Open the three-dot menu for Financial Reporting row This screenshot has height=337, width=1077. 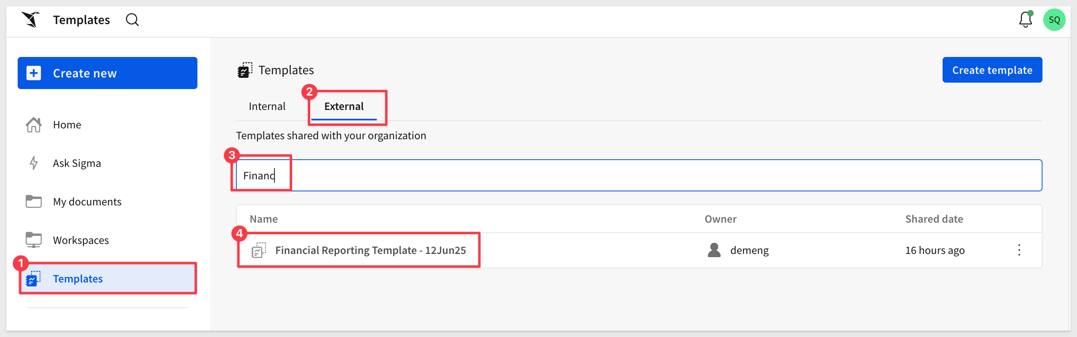[1019, 250]
